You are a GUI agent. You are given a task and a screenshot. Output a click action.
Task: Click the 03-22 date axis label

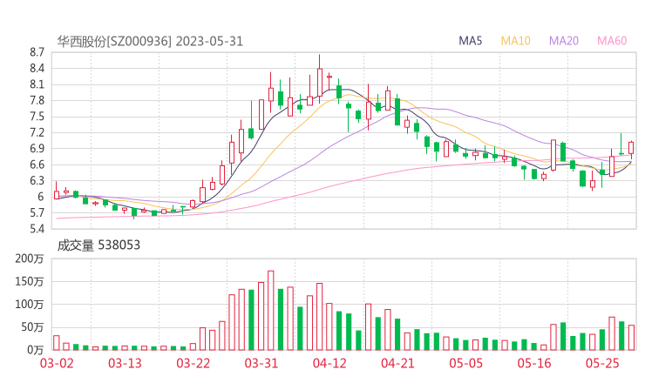click(193, 363)
